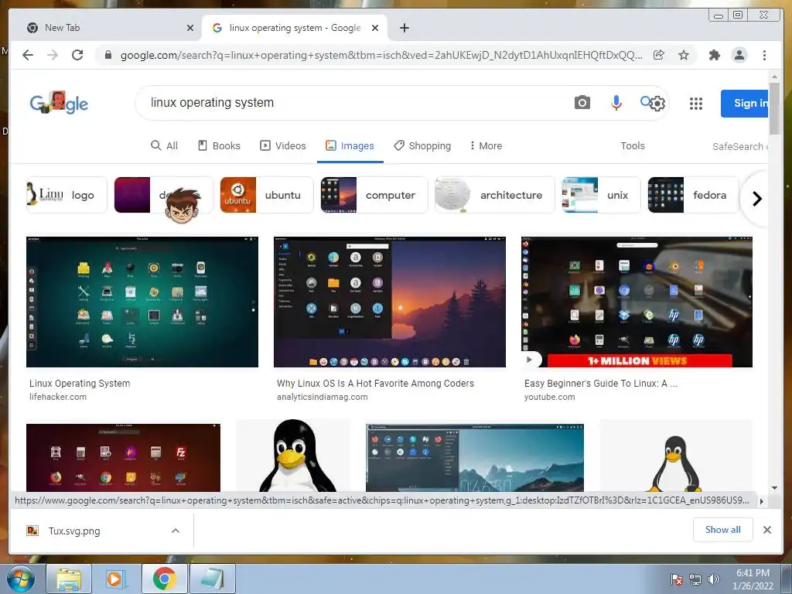792x594 pixels.
Task: Open the large Tux penguin image
Action: [293, 456]
